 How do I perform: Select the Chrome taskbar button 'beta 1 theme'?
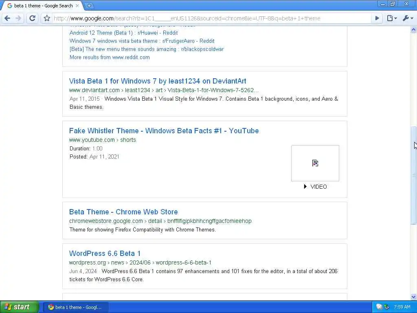tap(75, 307)
